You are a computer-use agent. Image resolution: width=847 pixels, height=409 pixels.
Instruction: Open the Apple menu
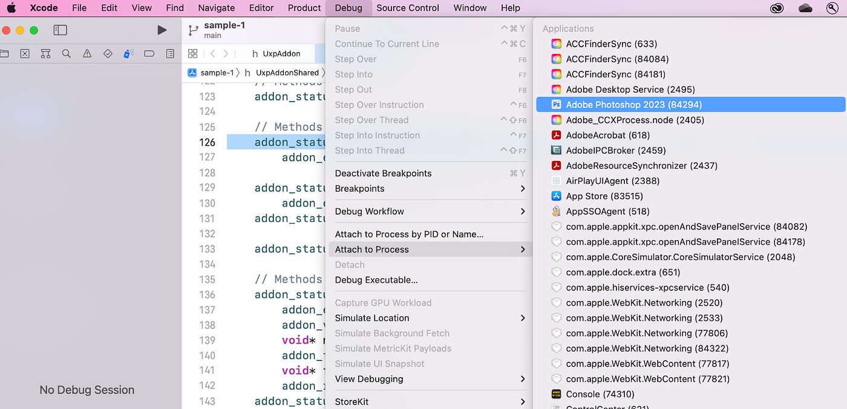[11, 8]
